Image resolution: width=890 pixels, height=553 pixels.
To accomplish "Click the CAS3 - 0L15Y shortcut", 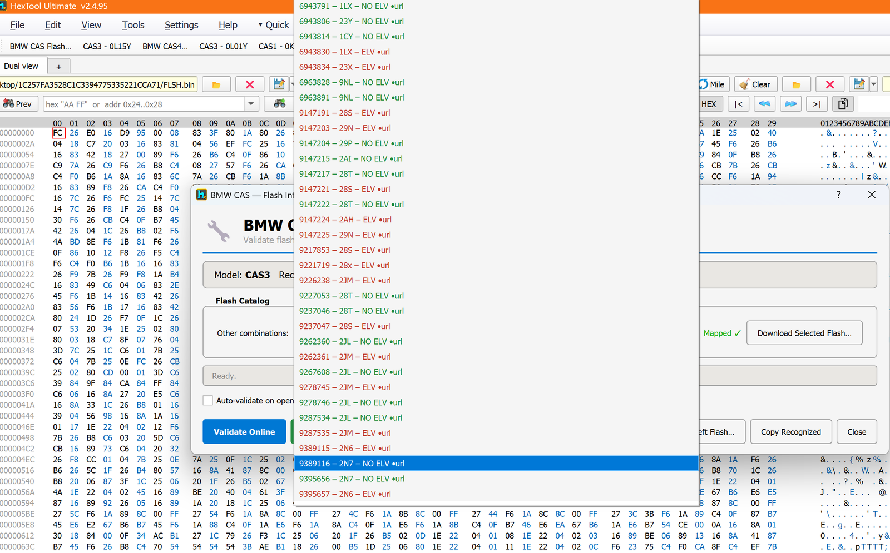I will 107,46.
